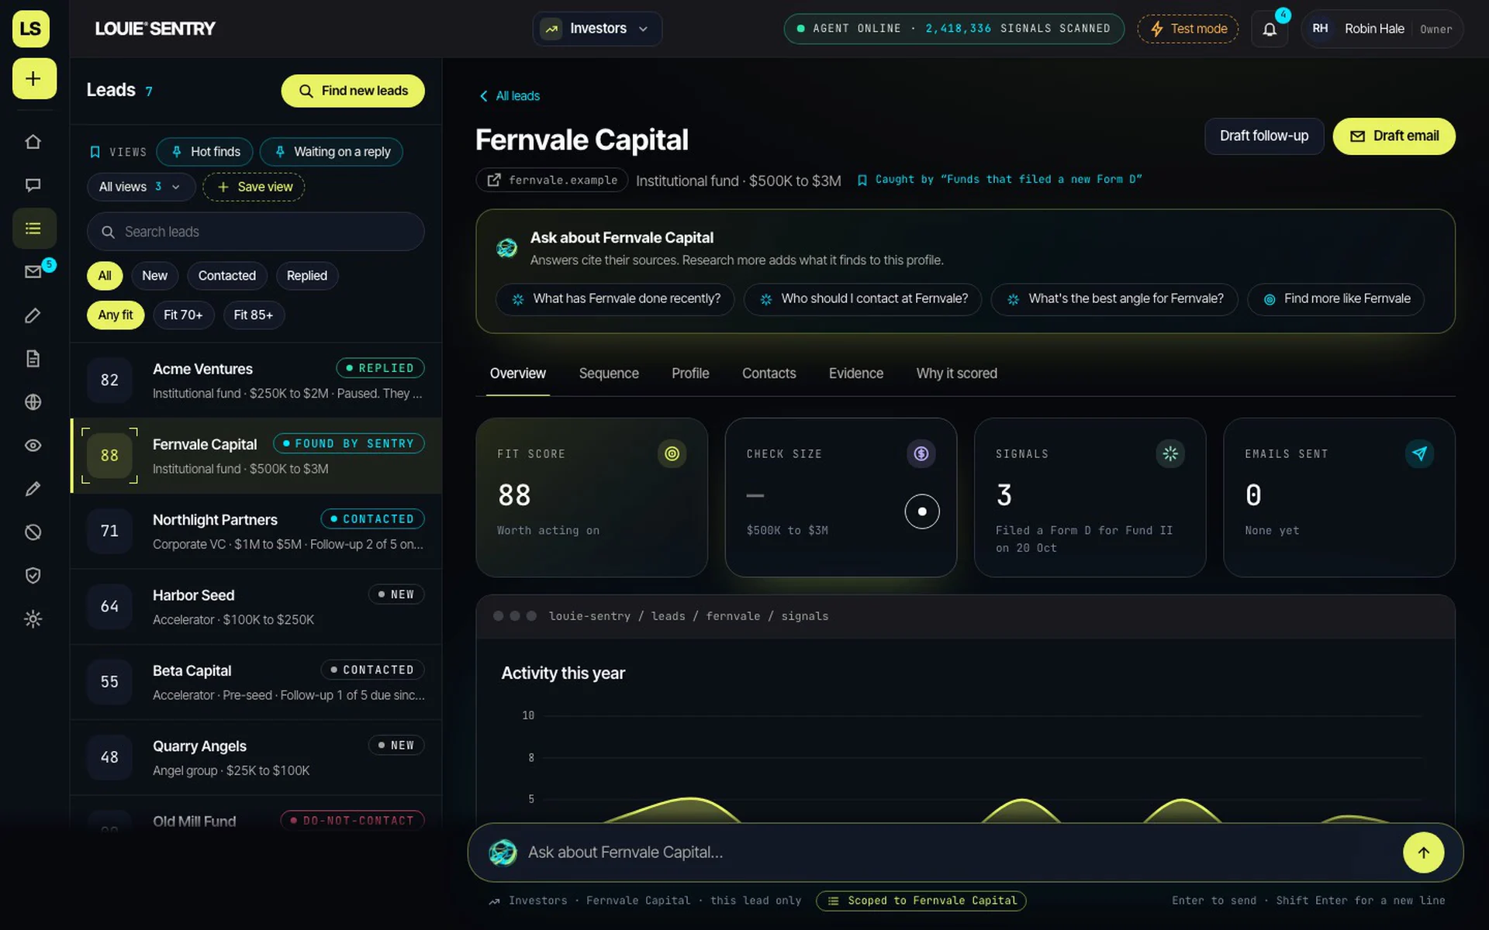Select the Northlight Partners lead
Screen dimensions: 1489x930
[x=256, y=532]
